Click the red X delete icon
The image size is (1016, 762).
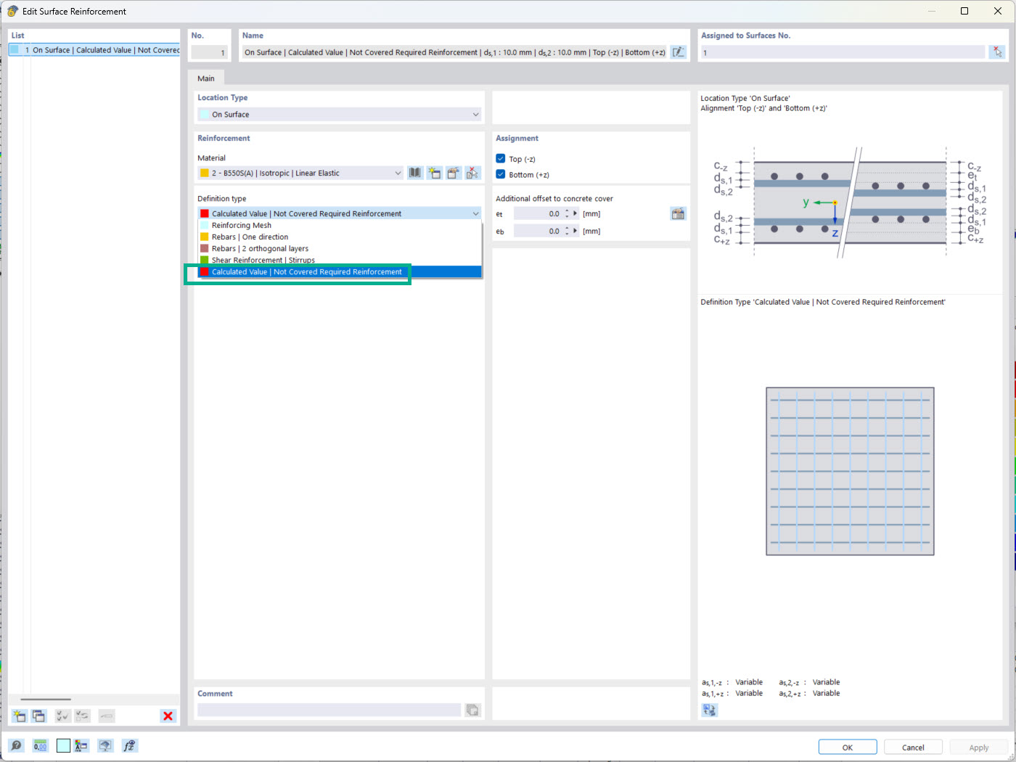pos(168,716)
